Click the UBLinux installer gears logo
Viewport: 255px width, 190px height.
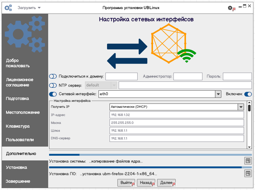coord(8,8)
